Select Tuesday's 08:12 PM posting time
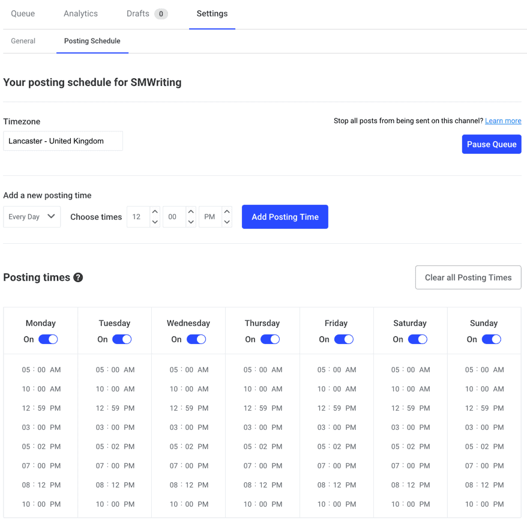527x523 pixels. (115, 485)
